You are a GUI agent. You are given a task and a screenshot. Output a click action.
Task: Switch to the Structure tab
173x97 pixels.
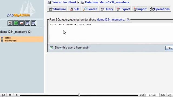(x=58, y=9)
